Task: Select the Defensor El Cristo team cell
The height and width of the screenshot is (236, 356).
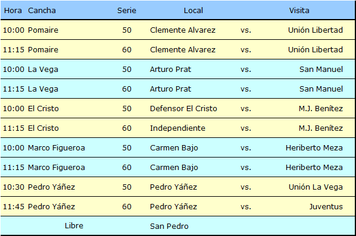Action: (183, 108)
